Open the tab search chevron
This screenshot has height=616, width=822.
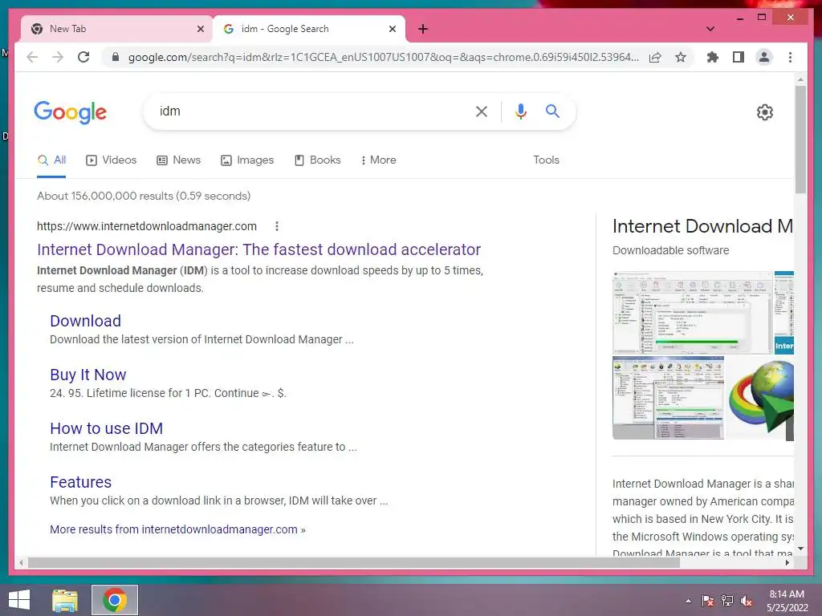(x=710, y=30)
